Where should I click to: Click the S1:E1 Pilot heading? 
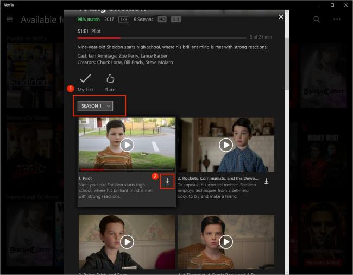[x=89, y=31]
